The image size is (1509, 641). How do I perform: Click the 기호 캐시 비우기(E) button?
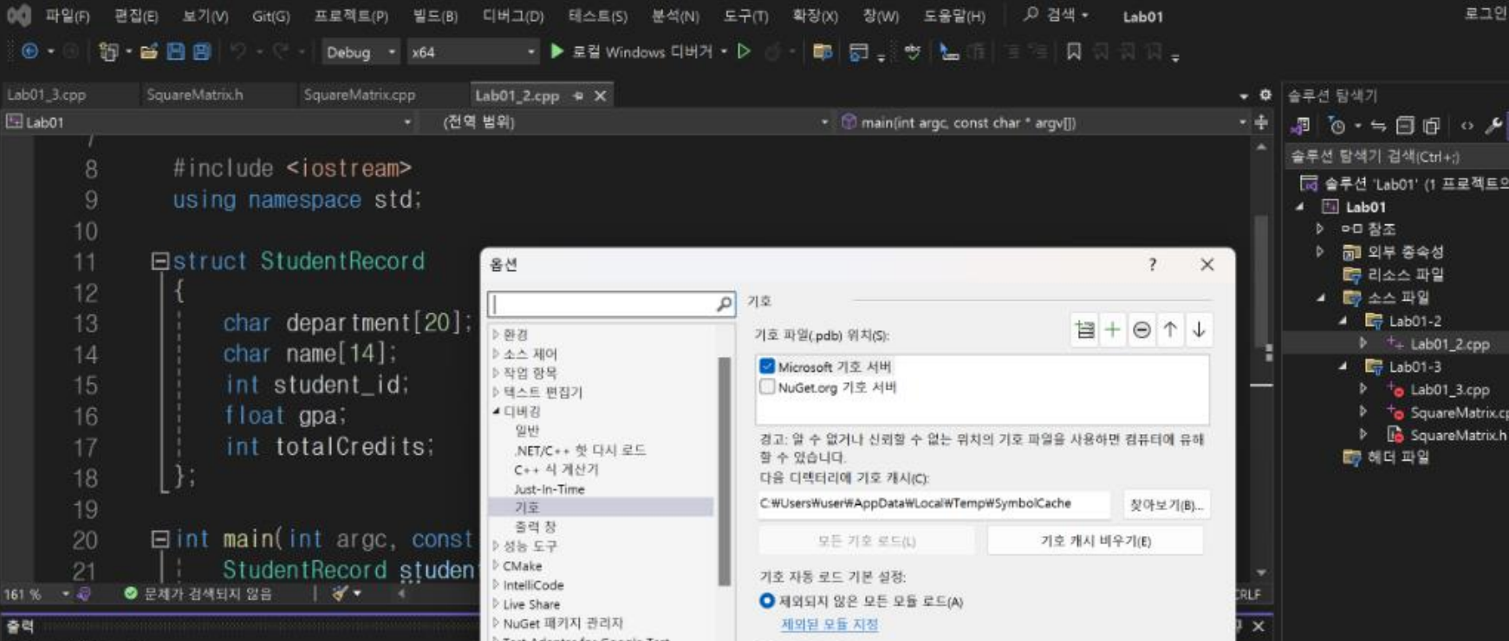(x=1096, y=541)
